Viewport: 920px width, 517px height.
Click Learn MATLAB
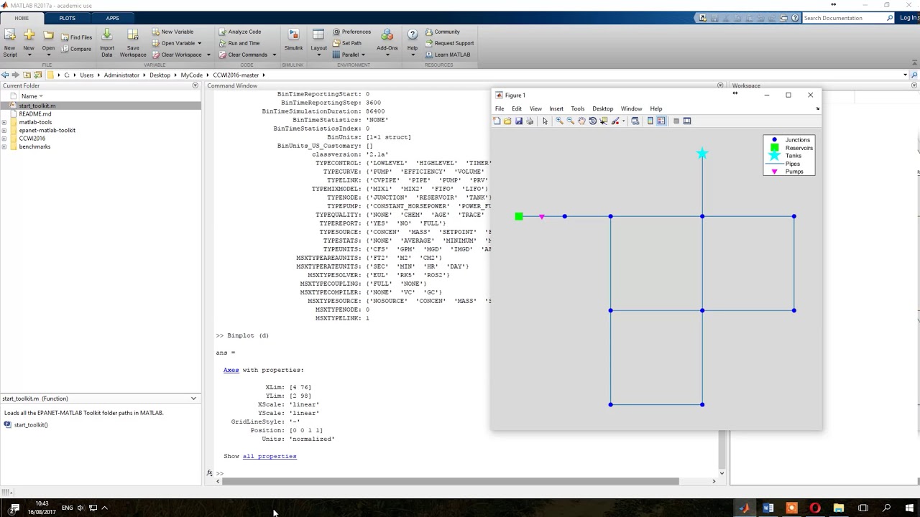point(447,55)
